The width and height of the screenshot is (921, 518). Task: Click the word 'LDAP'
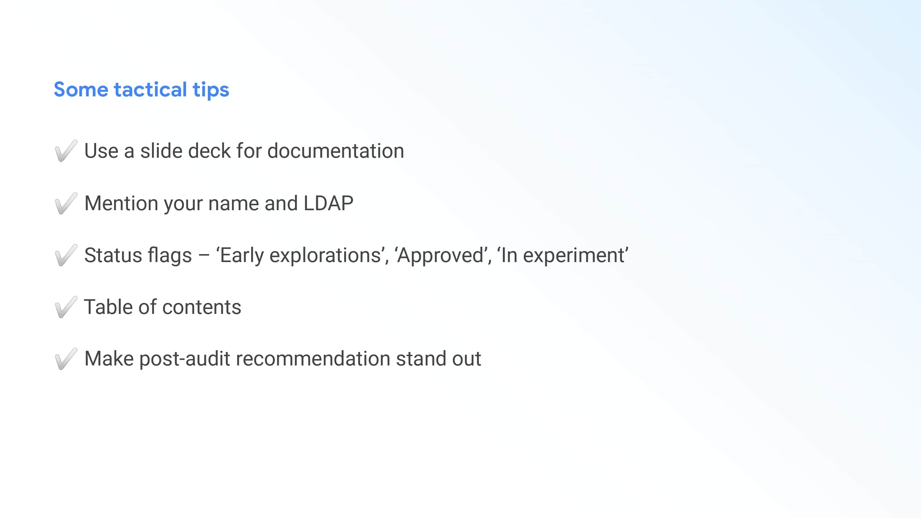[328, 203]
